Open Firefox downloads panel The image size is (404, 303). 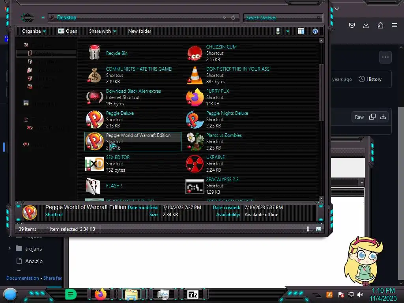point(366,25)
